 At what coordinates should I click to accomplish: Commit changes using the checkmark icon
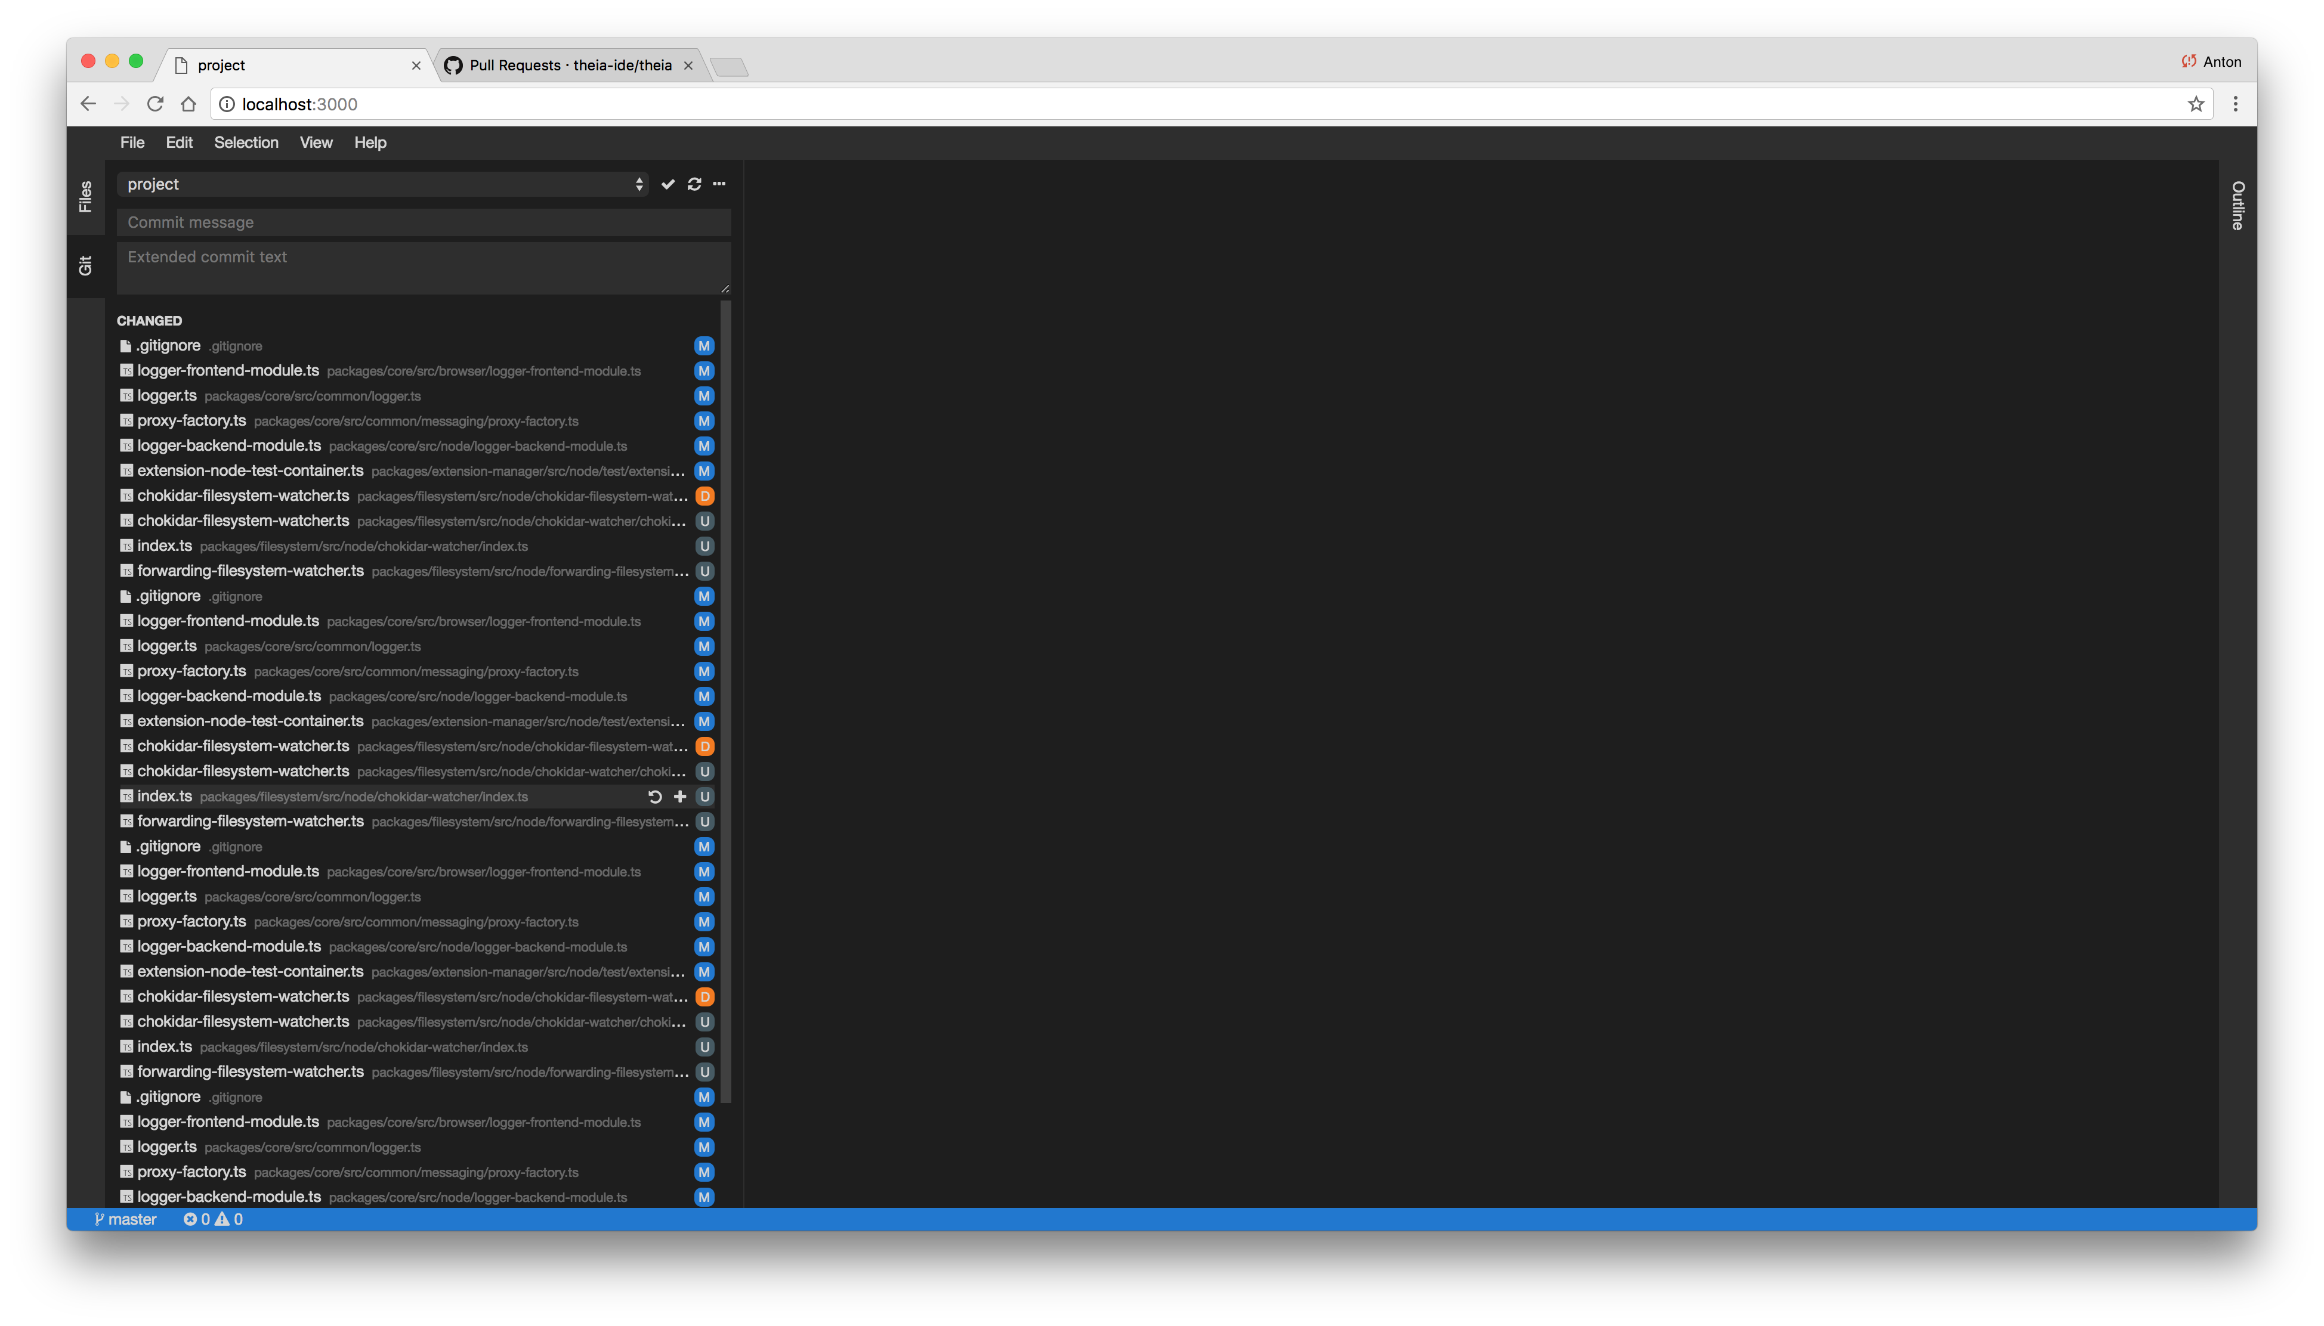(x=669, y=184)
